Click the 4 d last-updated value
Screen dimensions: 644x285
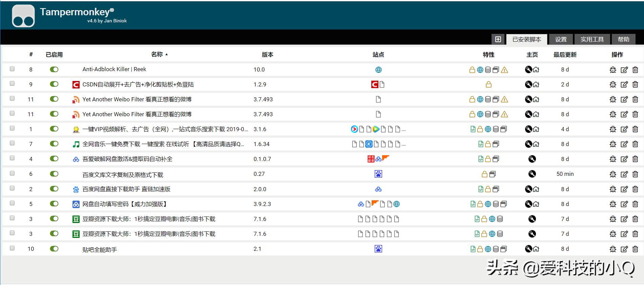(565, 129)
